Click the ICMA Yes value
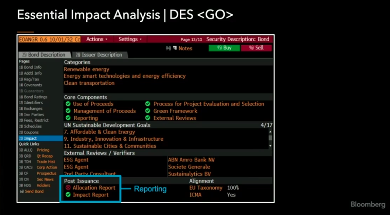 (x=231, y=195)
